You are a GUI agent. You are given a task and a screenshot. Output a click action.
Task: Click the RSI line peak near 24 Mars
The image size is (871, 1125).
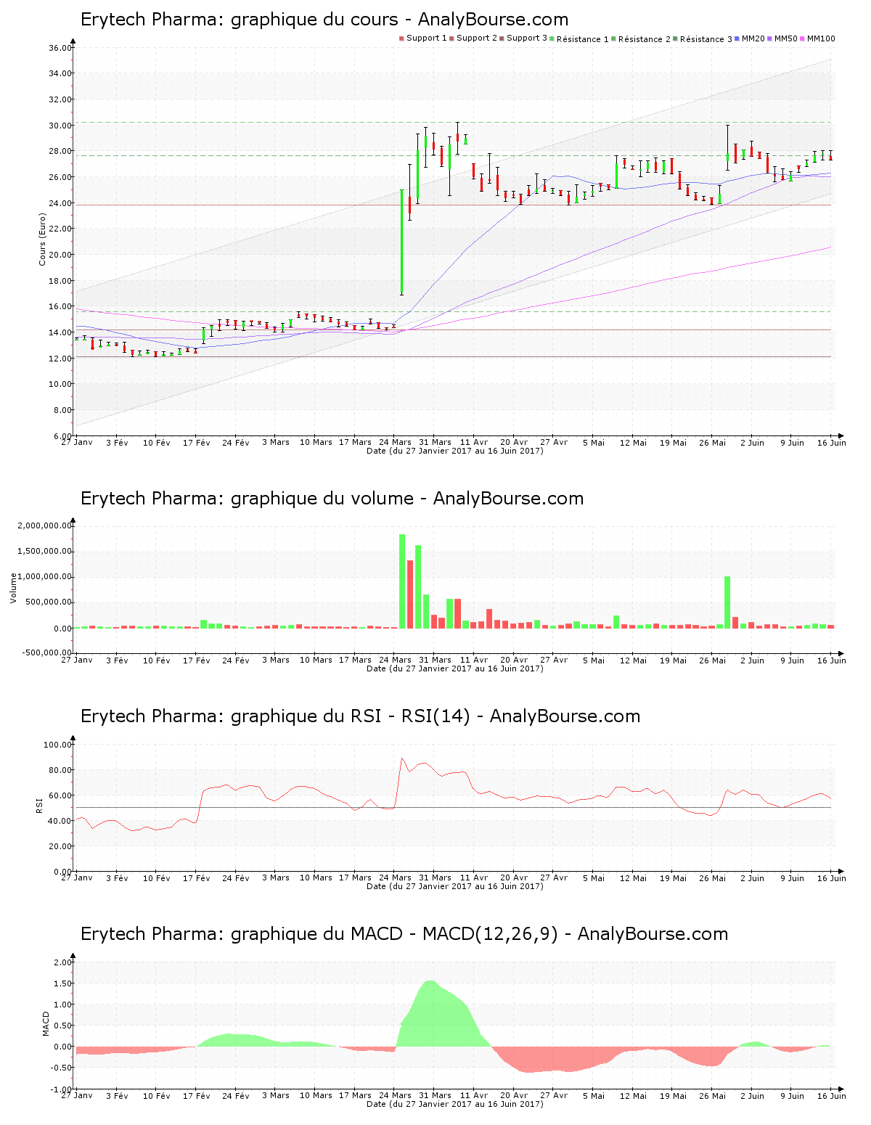(x=402, y=758)
